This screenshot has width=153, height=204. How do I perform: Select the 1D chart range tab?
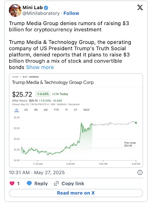[17, 110]
